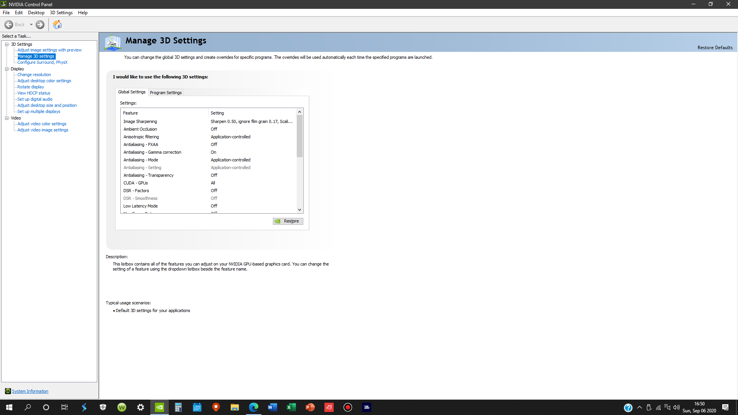Select the Antialiasing - FXAA row
This screenshot has height=415, width=738.
(x=209, y=144)
